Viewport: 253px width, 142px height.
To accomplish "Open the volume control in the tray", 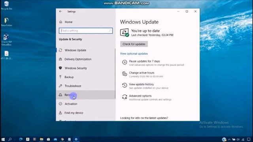I will pos(238,139).
